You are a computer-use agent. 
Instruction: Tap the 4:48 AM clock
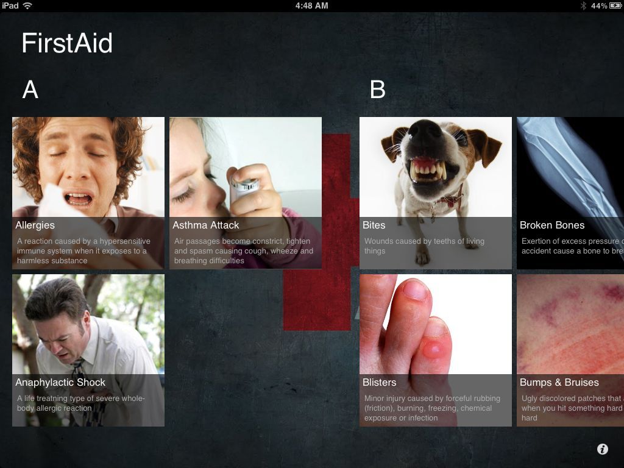(x=311, y=5)
